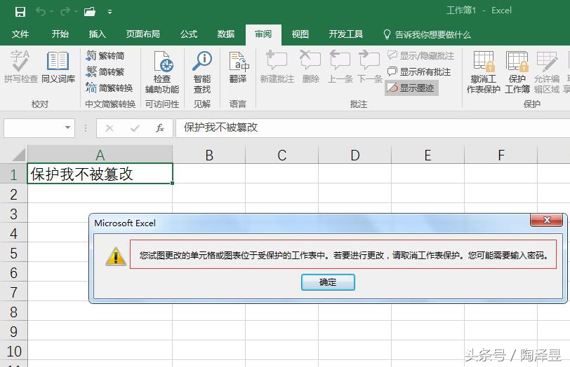
Task: Run 拼写检查 spell check
Action: 21,67
